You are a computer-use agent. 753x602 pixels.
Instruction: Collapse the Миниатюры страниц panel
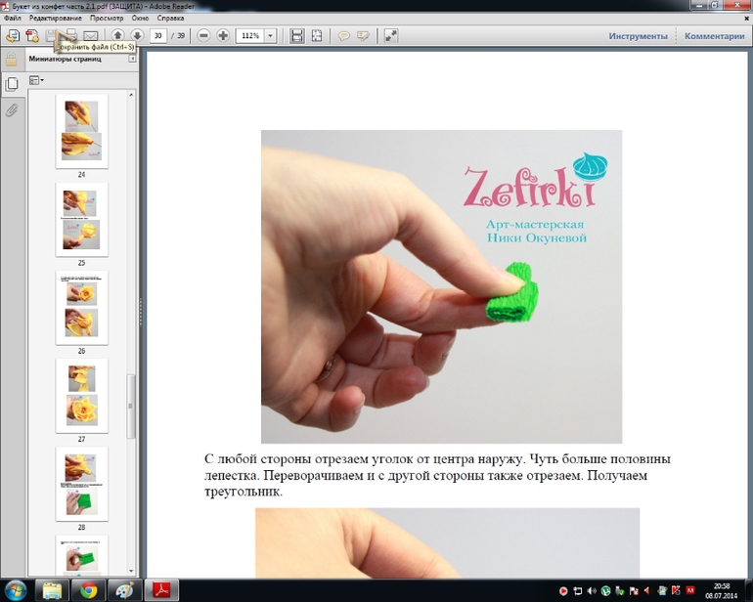[x=132, y=59]
